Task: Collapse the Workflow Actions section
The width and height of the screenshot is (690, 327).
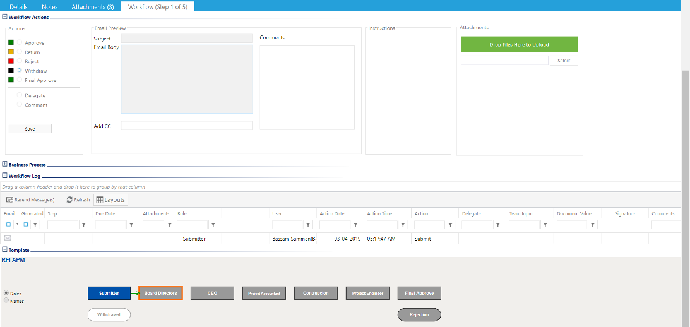Action: [x=5, y=17]
